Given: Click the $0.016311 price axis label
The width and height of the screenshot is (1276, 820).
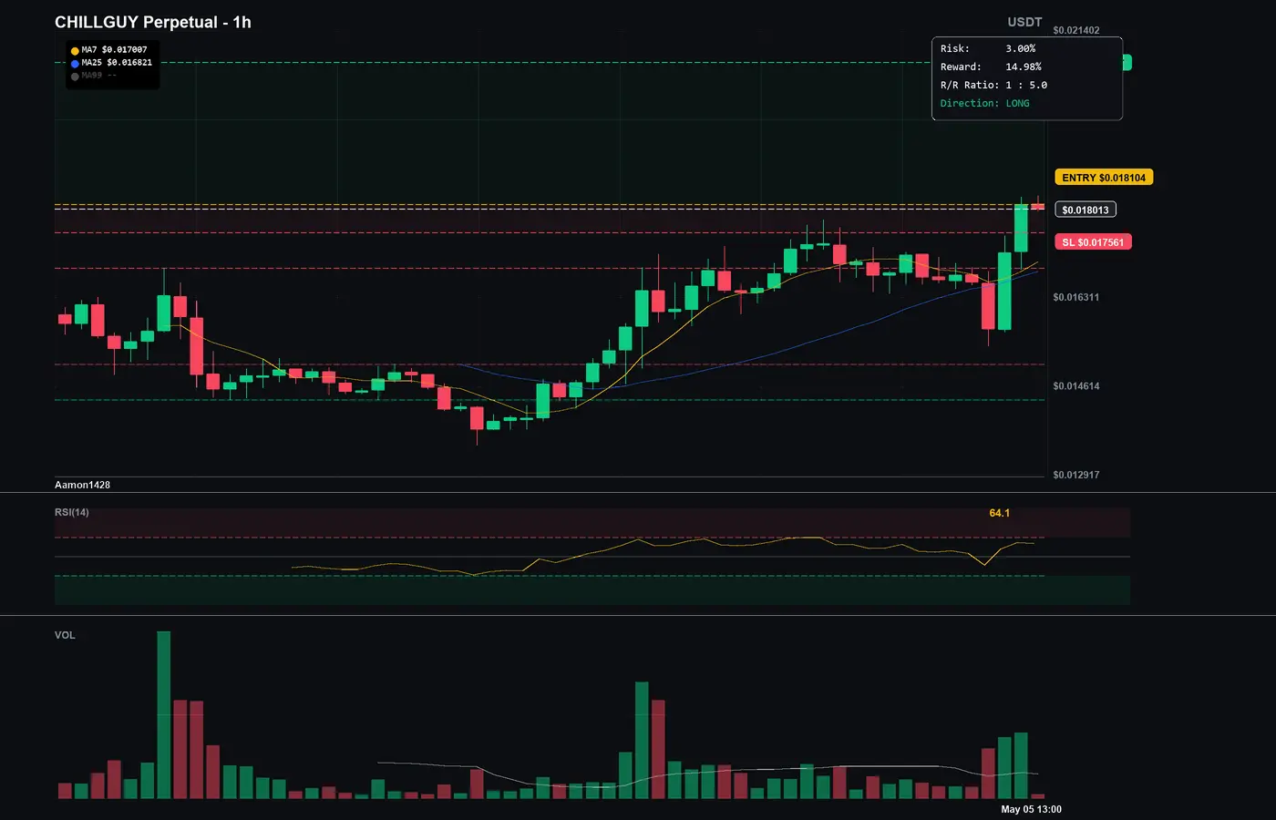Looking at the screenshot, I should click(x=1076, y=297).
